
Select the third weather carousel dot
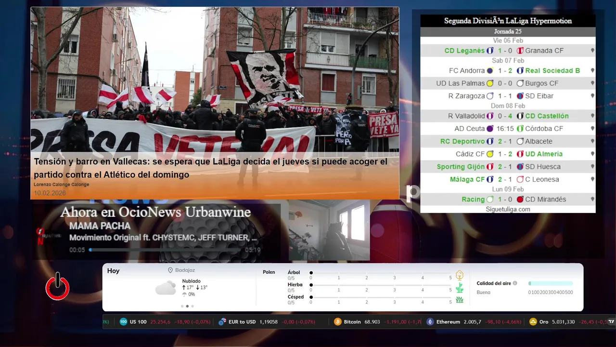192,306
